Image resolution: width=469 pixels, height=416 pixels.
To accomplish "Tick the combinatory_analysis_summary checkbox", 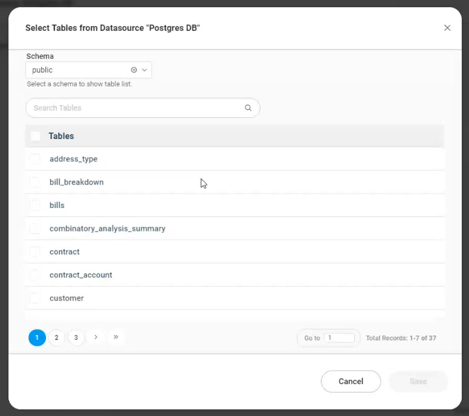I will pos(35,229).
